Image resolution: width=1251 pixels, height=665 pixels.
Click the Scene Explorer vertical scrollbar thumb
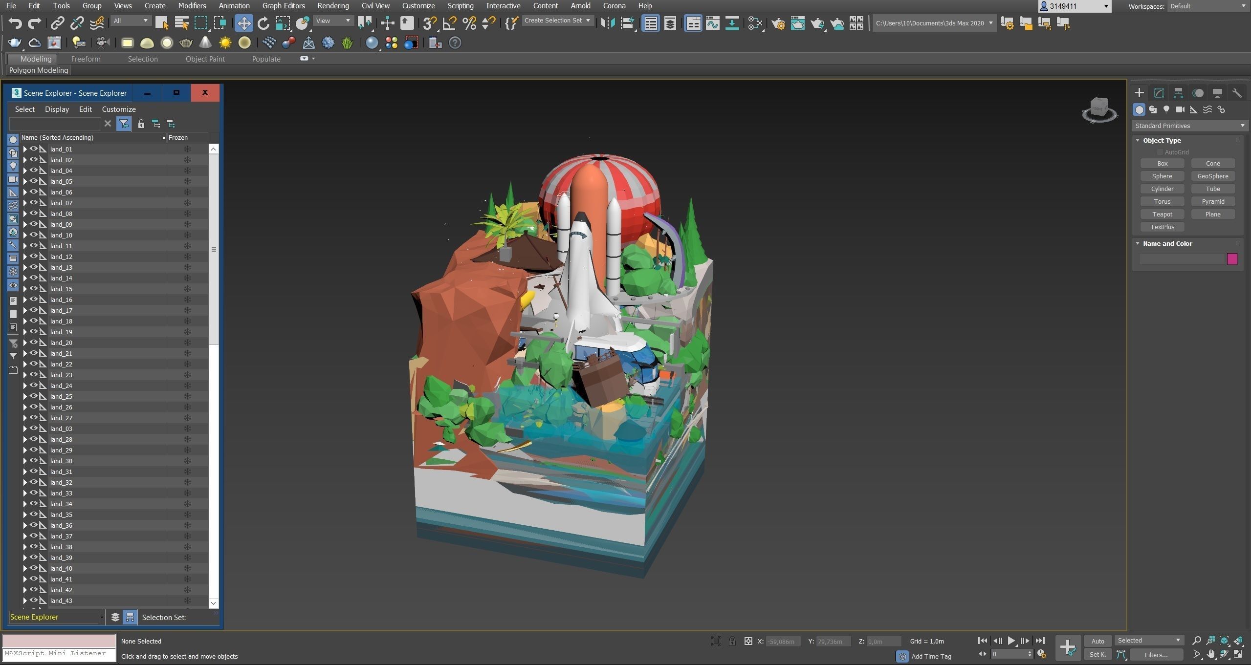click(214, 249)
